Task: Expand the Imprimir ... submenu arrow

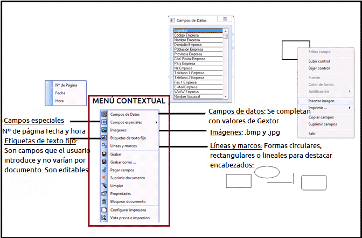Action: (350, 108)
